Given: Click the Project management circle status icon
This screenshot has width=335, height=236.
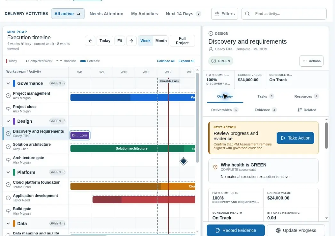Looking at the screenshot, I should point(8,96).
